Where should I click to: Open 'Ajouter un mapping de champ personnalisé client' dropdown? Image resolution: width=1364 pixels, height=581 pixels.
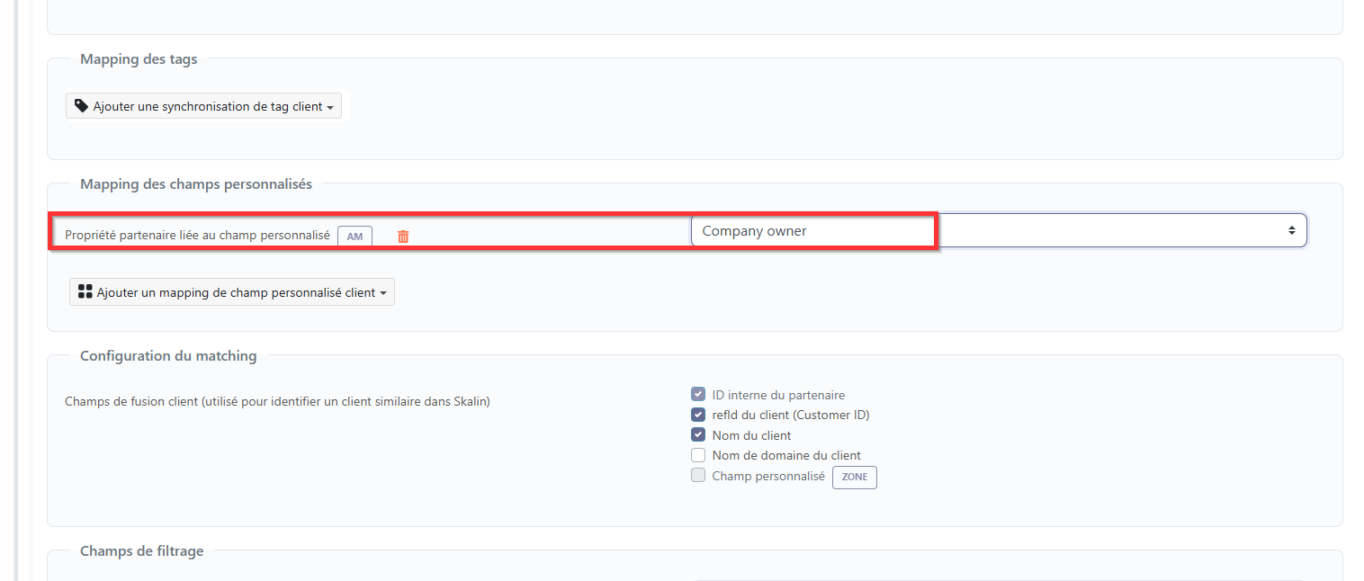(x=232, y=292)
